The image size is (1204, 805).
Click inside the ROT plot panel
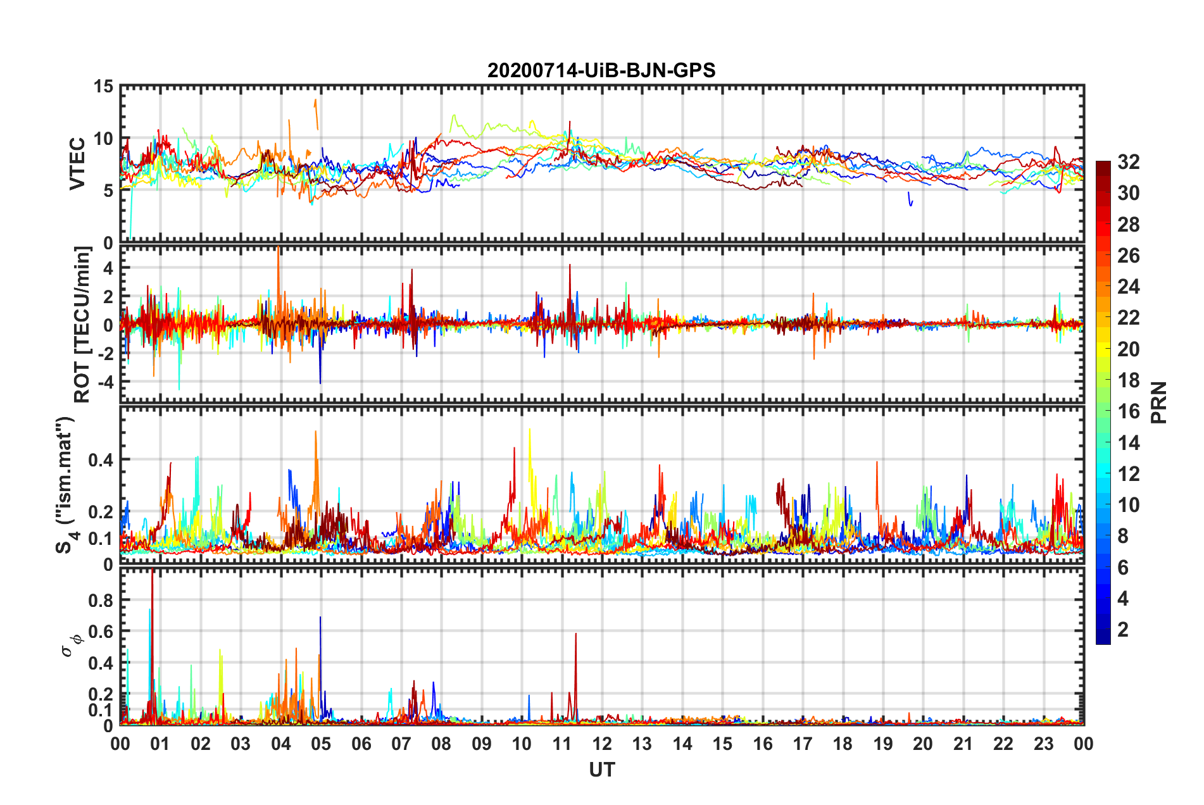click(602, 324)
